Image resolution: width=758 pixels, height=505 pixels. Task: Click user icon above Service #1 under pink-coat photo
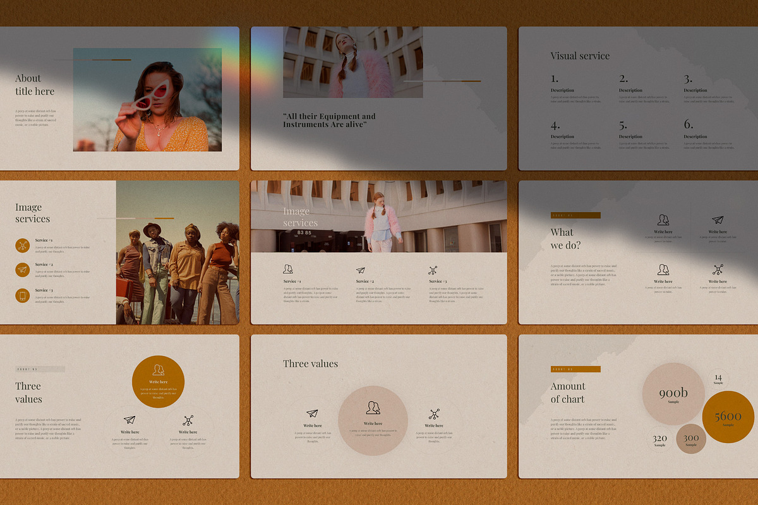[x=288, y=270]
